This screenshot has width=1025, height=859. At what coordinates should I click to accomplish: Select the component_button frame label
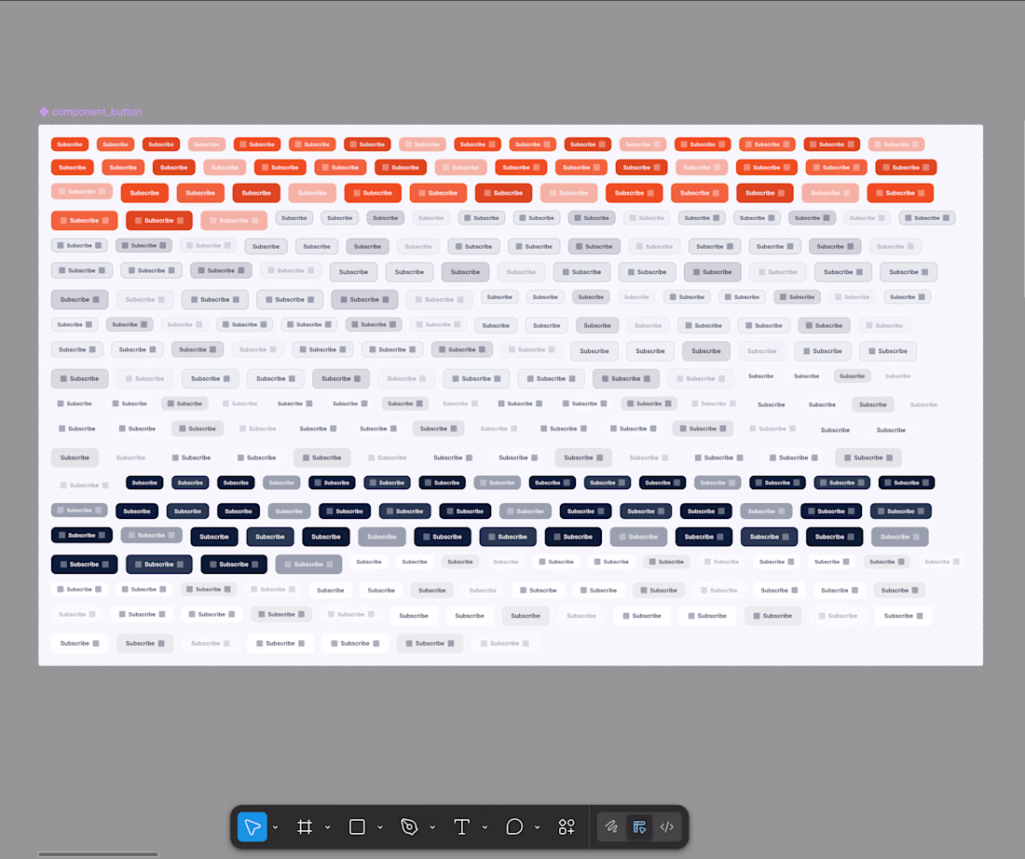(x=97, y=112)
